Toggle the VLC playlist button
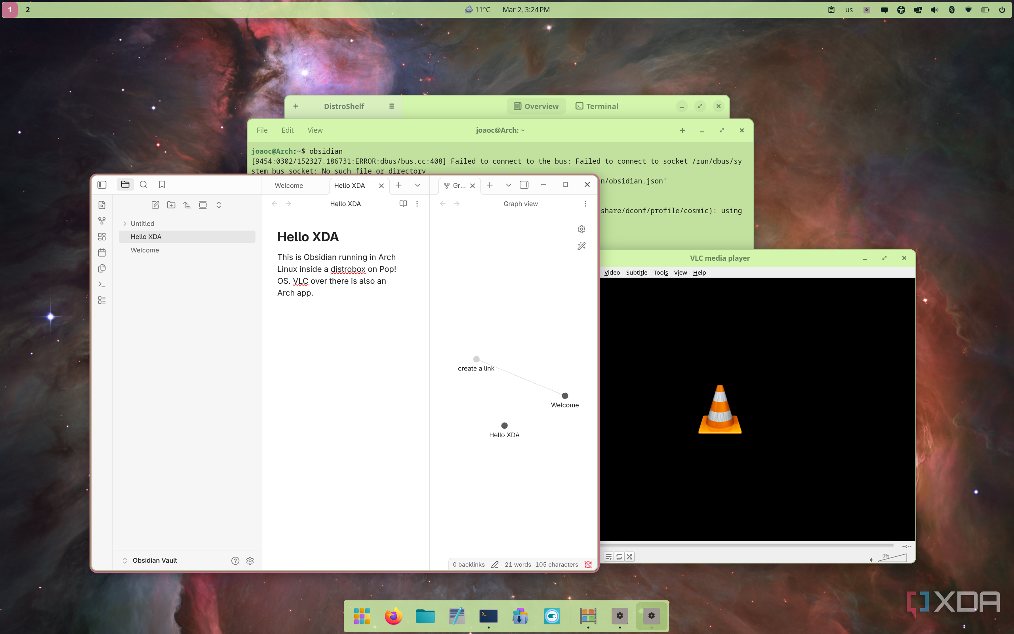This screenshot has height=634, width=1014. (x=609, y=557)
